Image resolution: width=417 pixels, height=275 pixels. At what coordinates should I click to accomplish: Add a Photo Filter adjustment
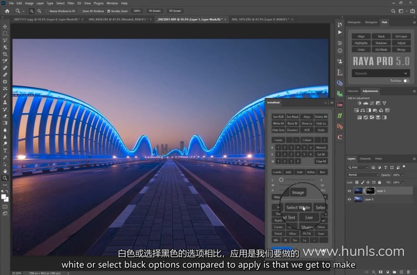coord(375,110)
